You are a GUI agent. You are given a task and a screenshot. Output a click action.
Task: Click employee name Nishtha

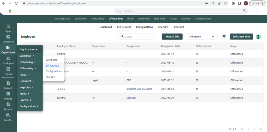(x=61, y=98)
